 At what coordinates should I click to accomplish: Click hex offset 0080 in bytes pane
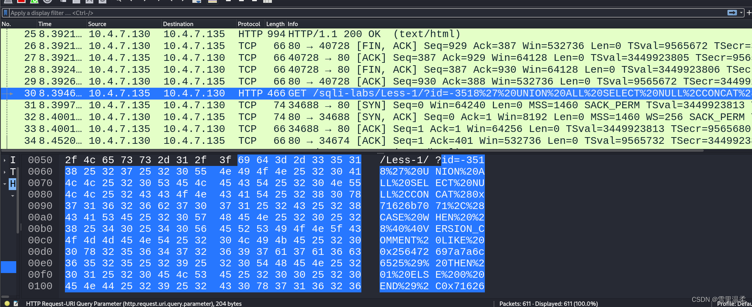[40, 194]
